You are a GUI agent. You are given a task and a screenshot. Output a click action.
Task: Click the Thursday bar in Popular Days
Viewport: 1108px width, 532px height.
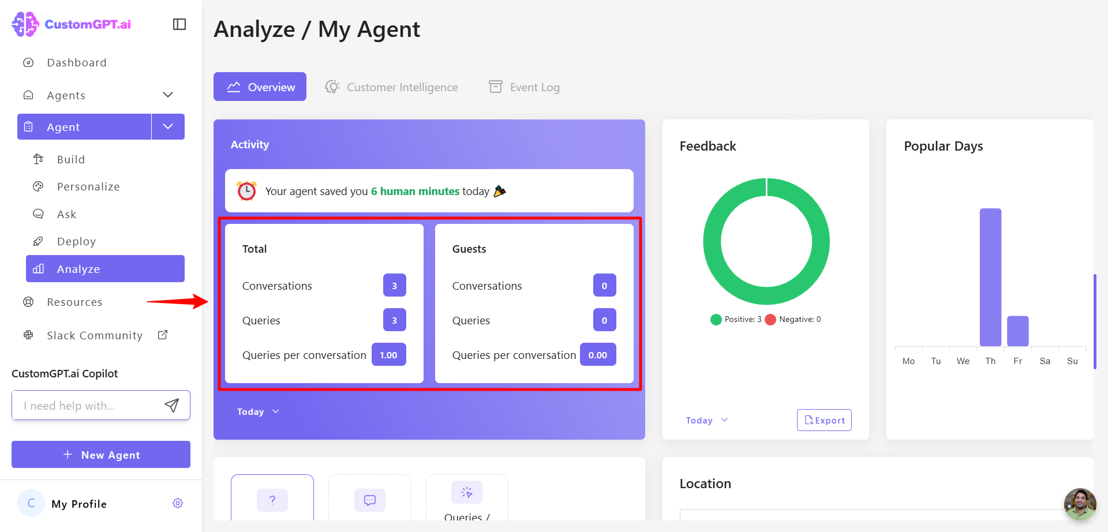tap(990, 277)
